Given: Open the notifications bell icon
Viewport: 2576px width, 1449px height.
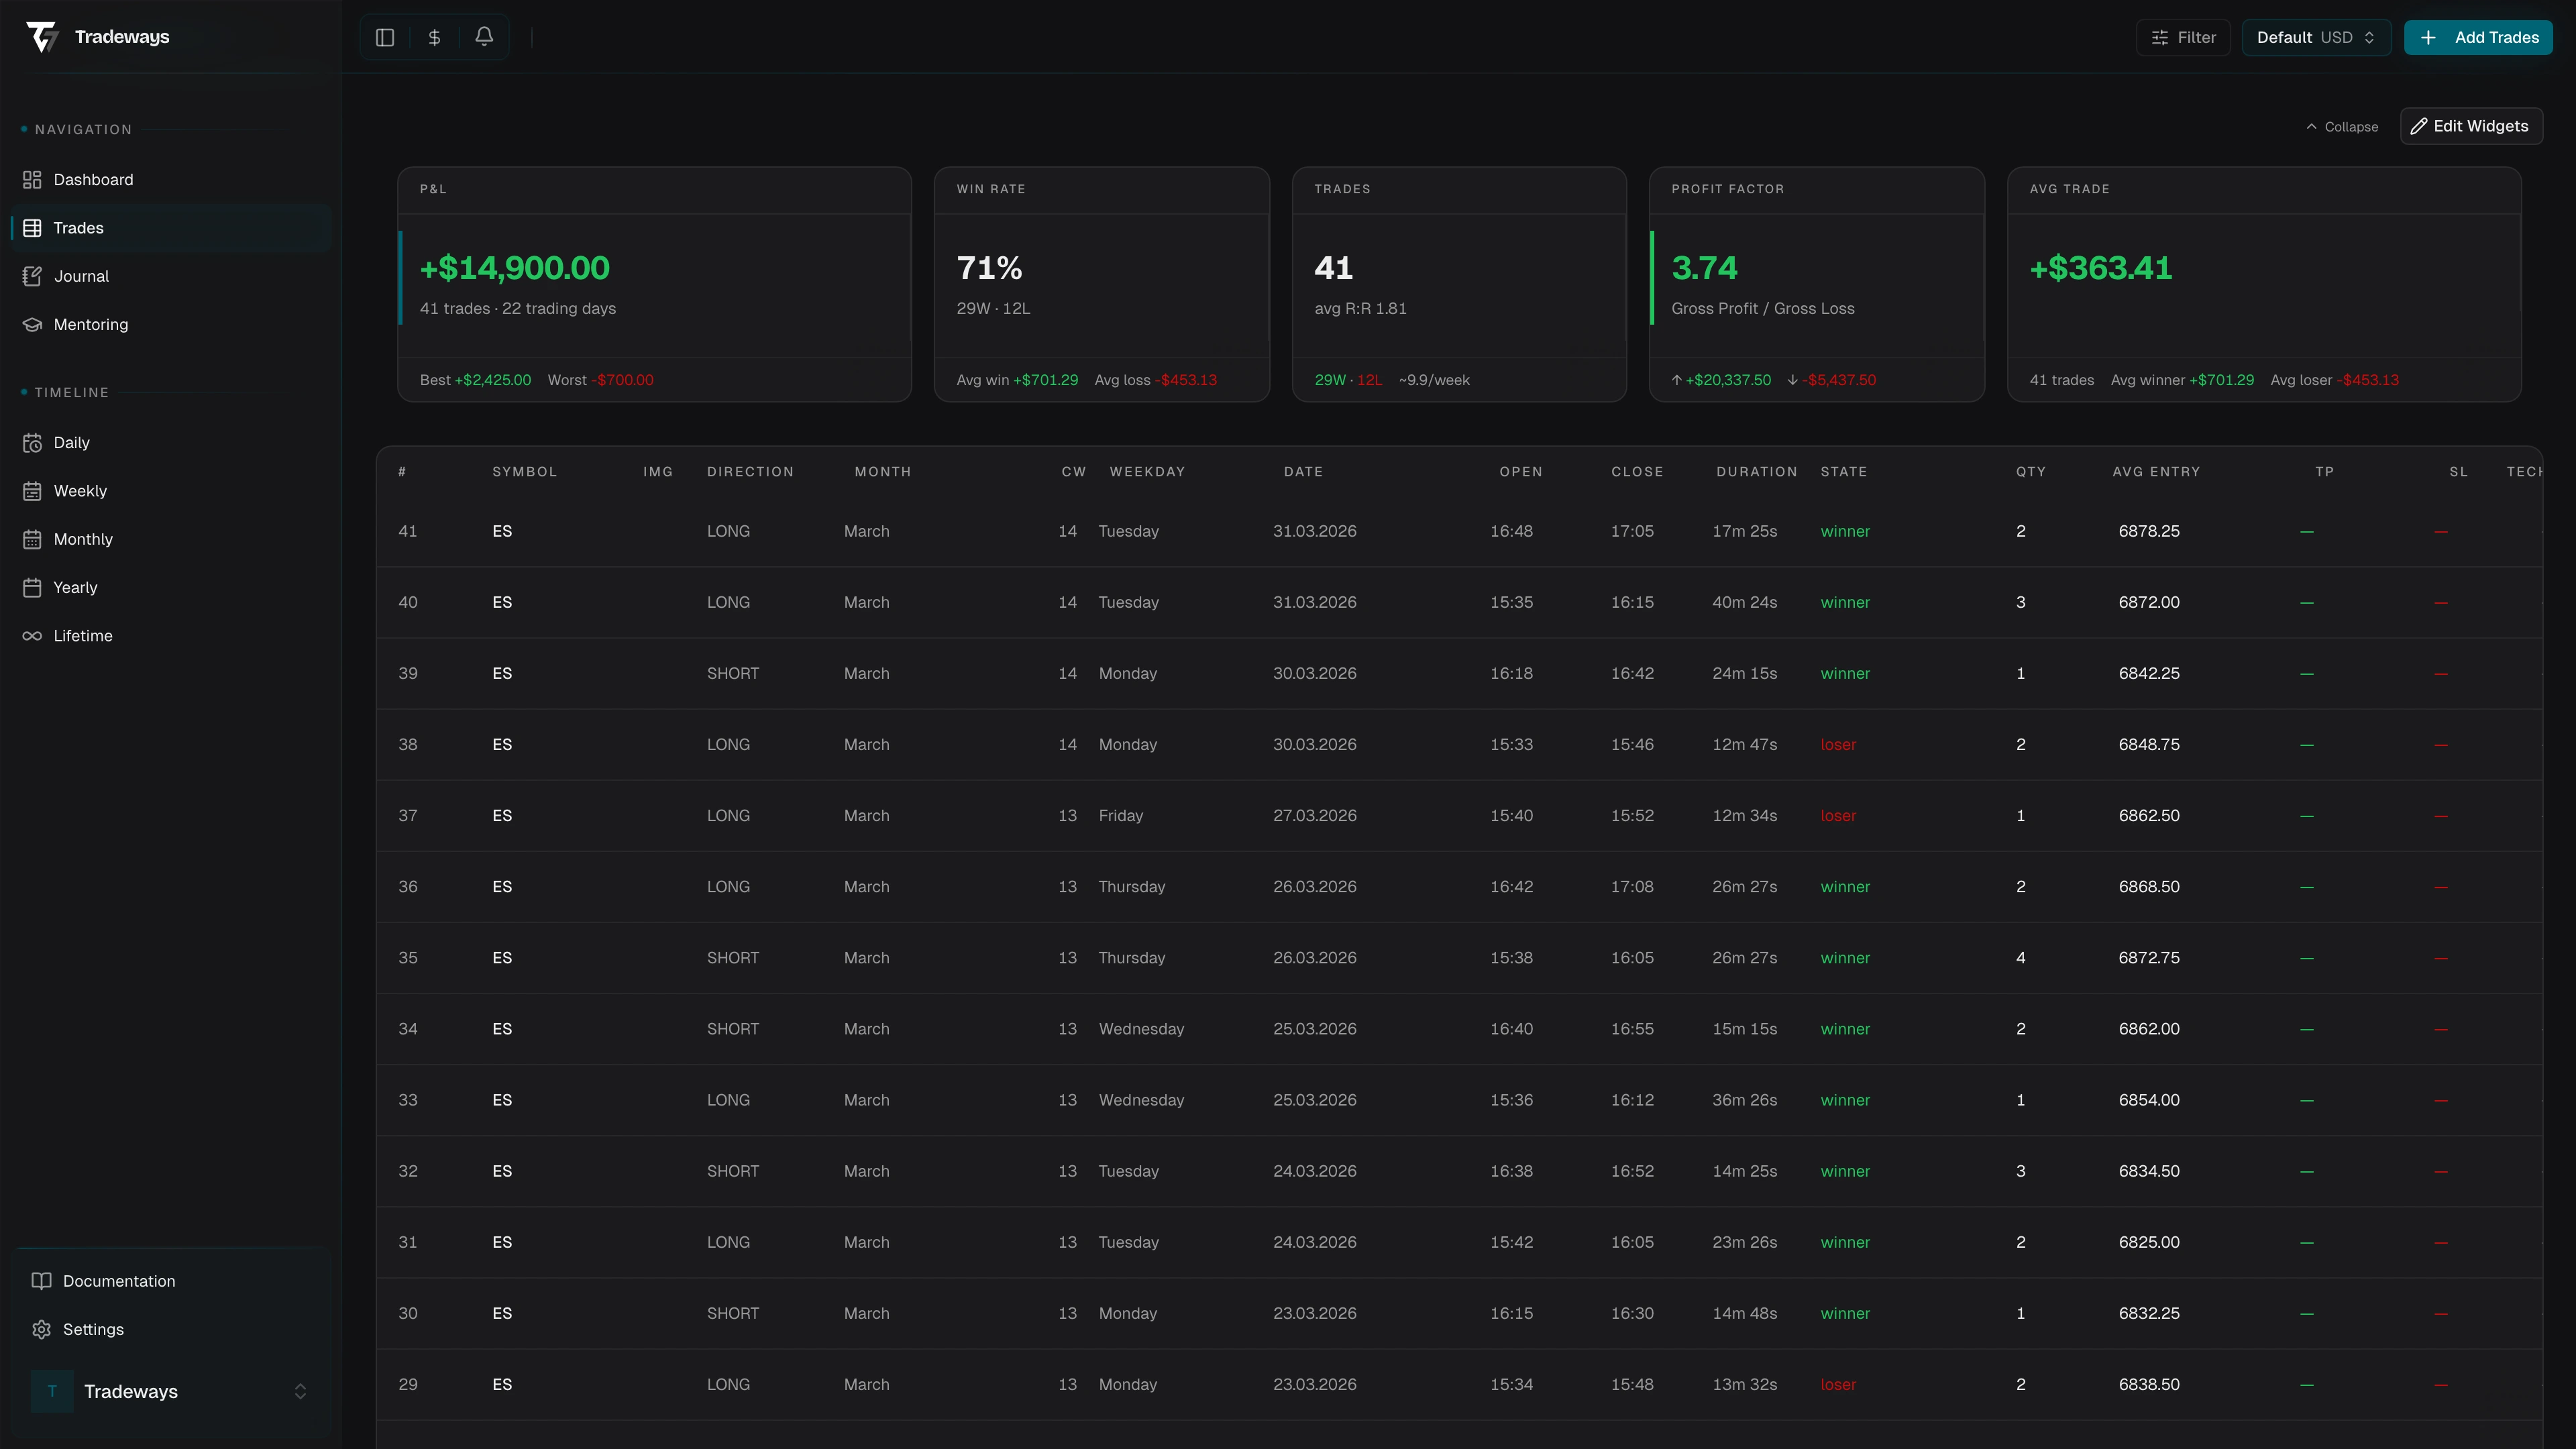Looking at the screenshot, I should point(484,37).
